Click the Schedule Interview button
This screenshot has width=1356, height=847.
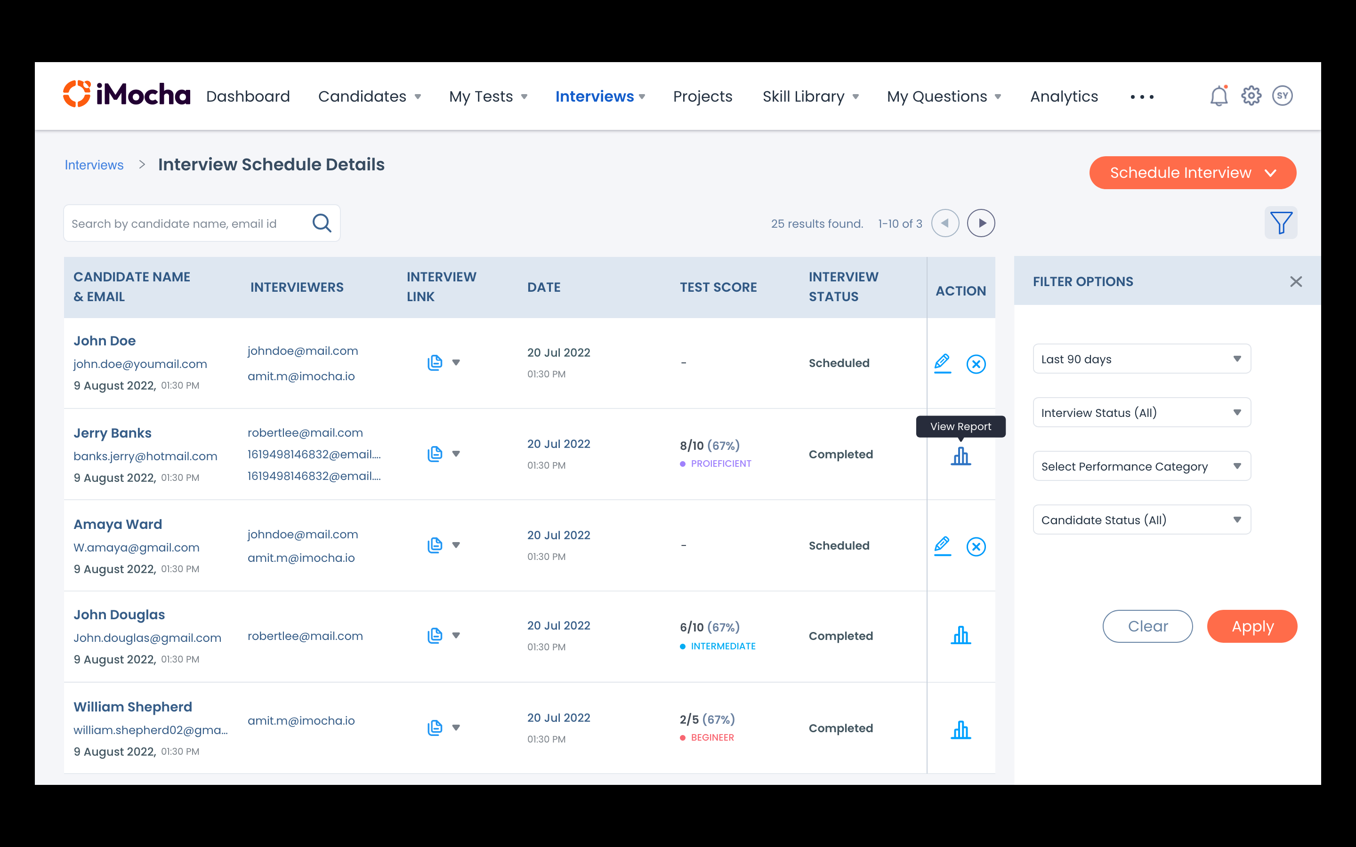coord(1192,173)
